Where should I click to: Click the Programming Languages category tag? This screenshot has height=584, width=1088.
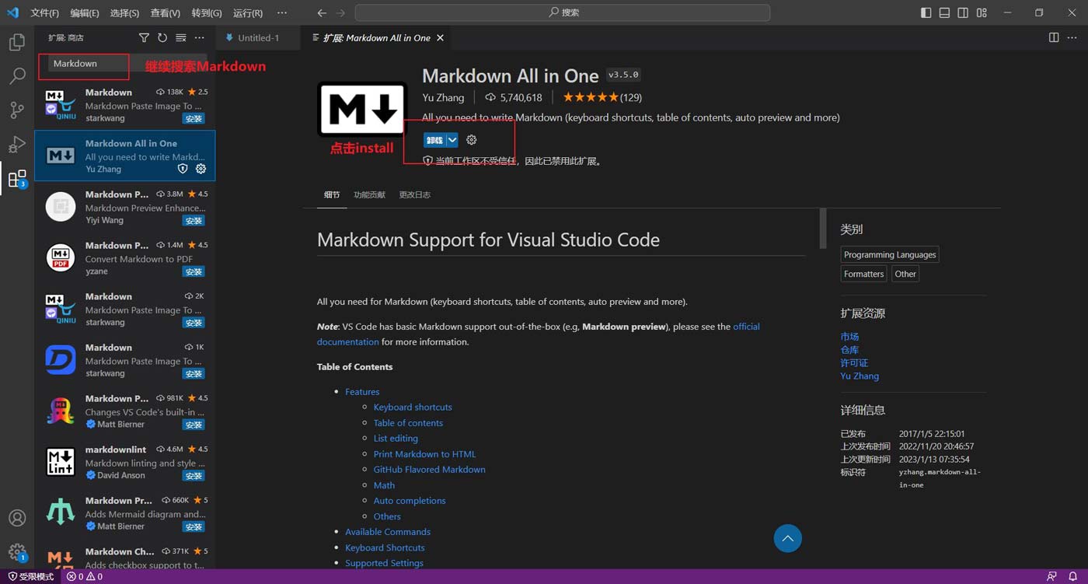pyautogui.click(x=890, y=254)
